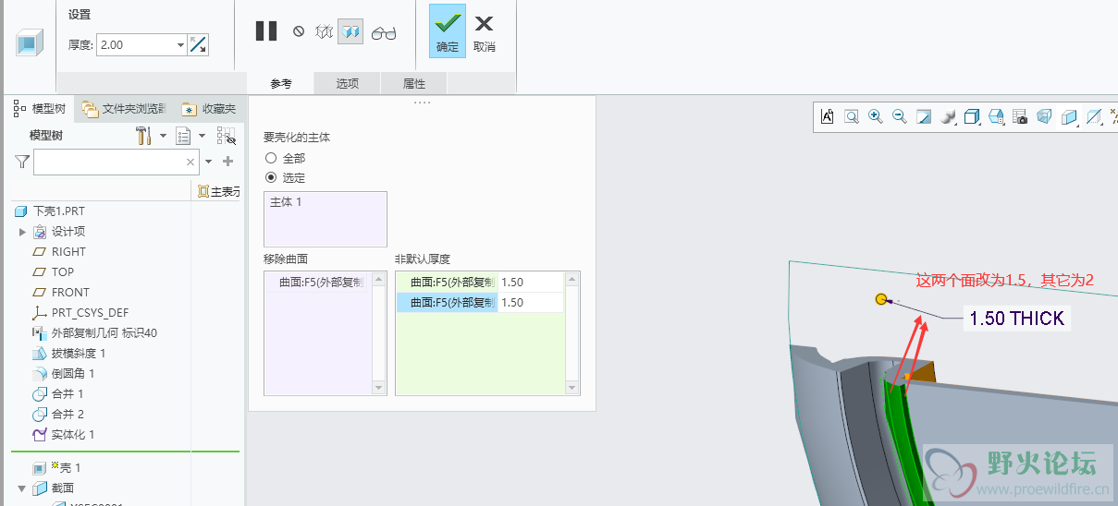
Task: Choose the unattached preview mode icon
Action: pos(324,31)
